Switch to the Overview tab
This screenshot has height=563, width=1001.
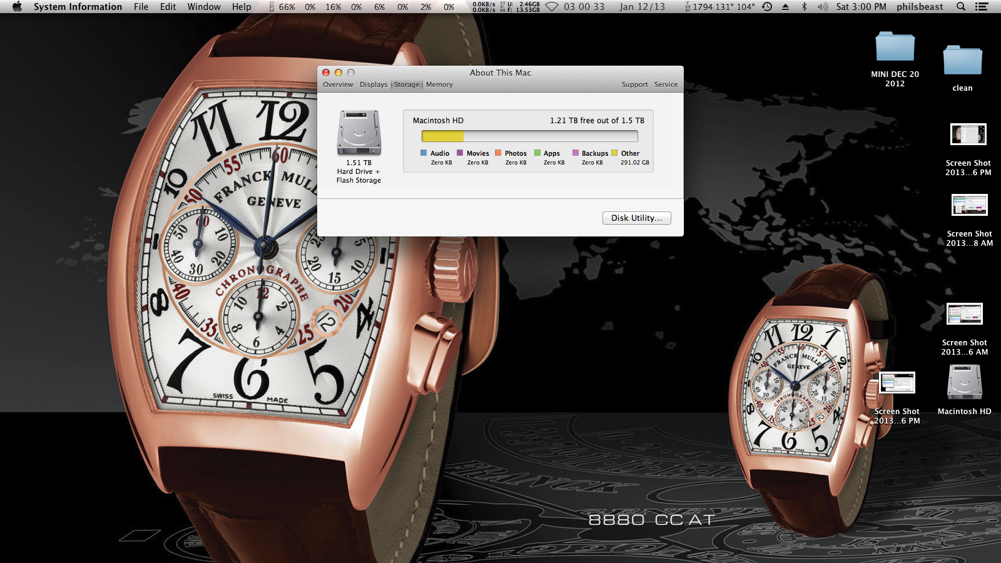[x=338, y=84]
